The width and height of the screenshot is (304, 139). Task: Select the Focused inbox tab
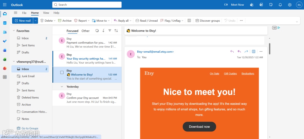pyautogui.click(x=72, y=31)
